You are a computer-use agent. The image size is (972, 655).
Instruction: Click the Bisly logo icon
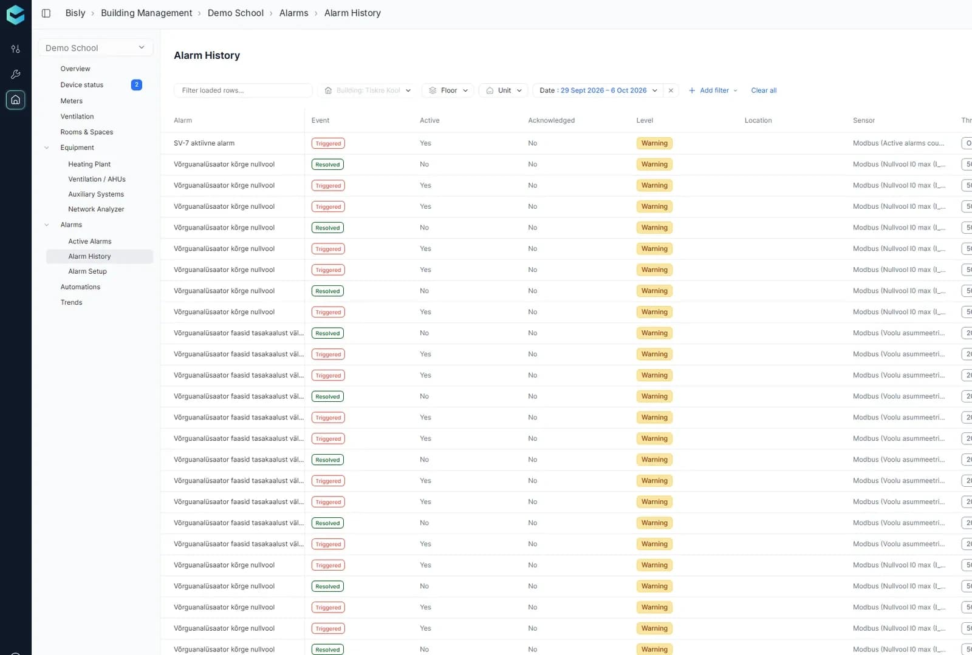[15, 15]
